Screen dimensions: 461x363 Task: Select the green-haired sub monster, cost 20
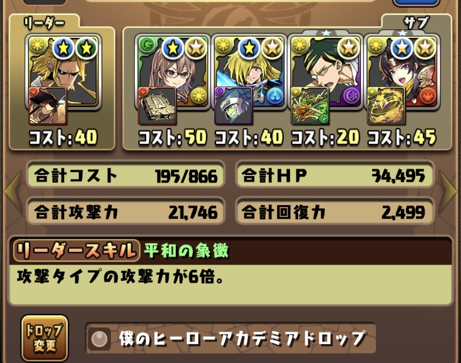(325, 72)
